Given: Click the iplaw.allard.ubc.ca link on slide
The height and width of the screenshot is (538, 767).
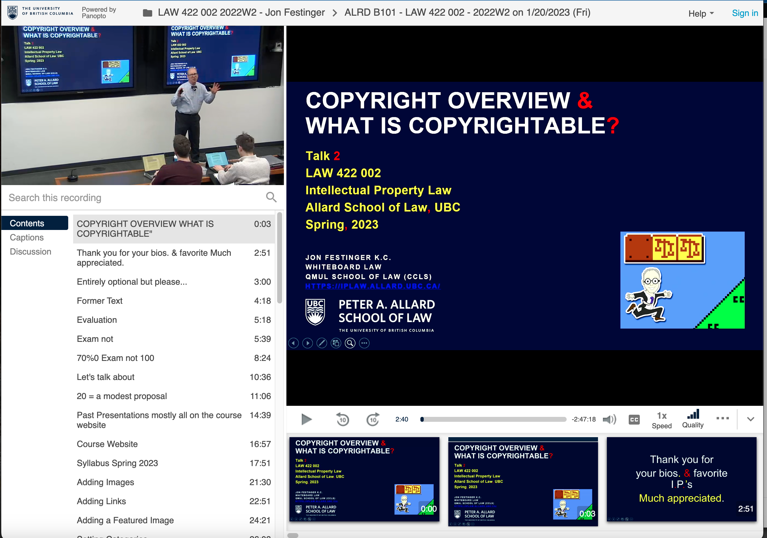Looking at the screenshot, I should coord(372,286).
